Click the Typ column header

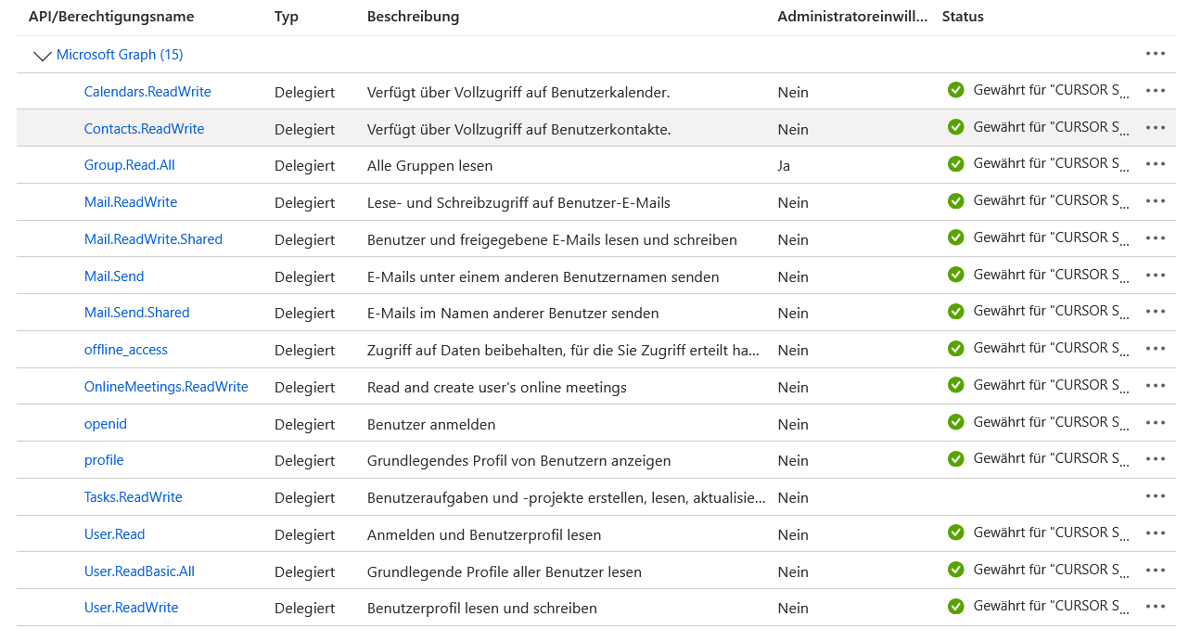pos(287,17)
